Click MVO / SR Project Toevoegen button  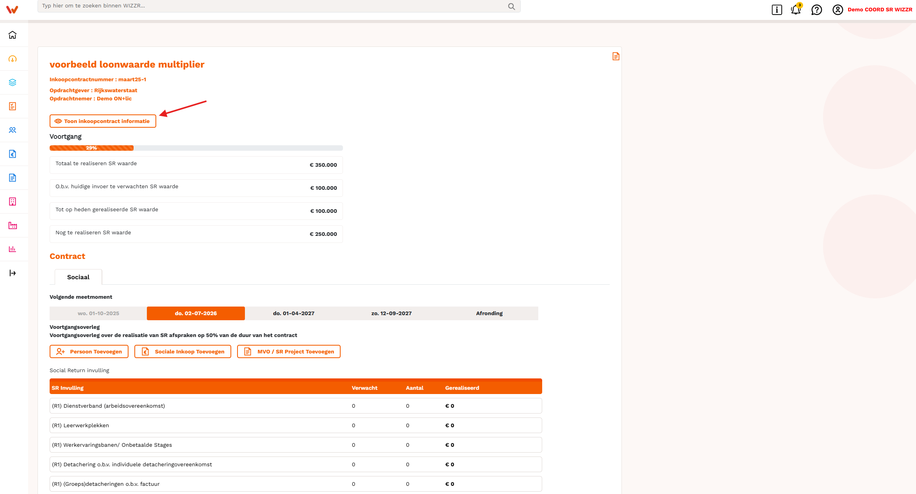coord(289,351)
